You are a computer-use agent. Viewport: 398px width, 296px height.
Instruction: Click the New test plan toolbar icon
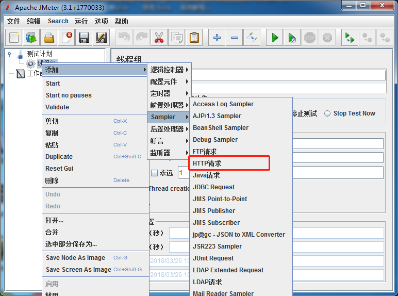[14, 38]
